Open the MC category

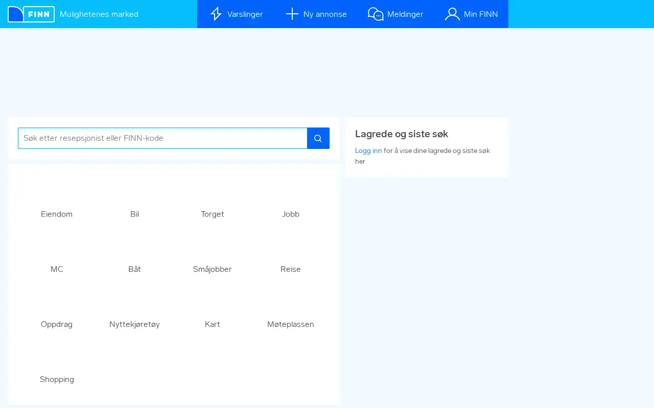point(57,269)
